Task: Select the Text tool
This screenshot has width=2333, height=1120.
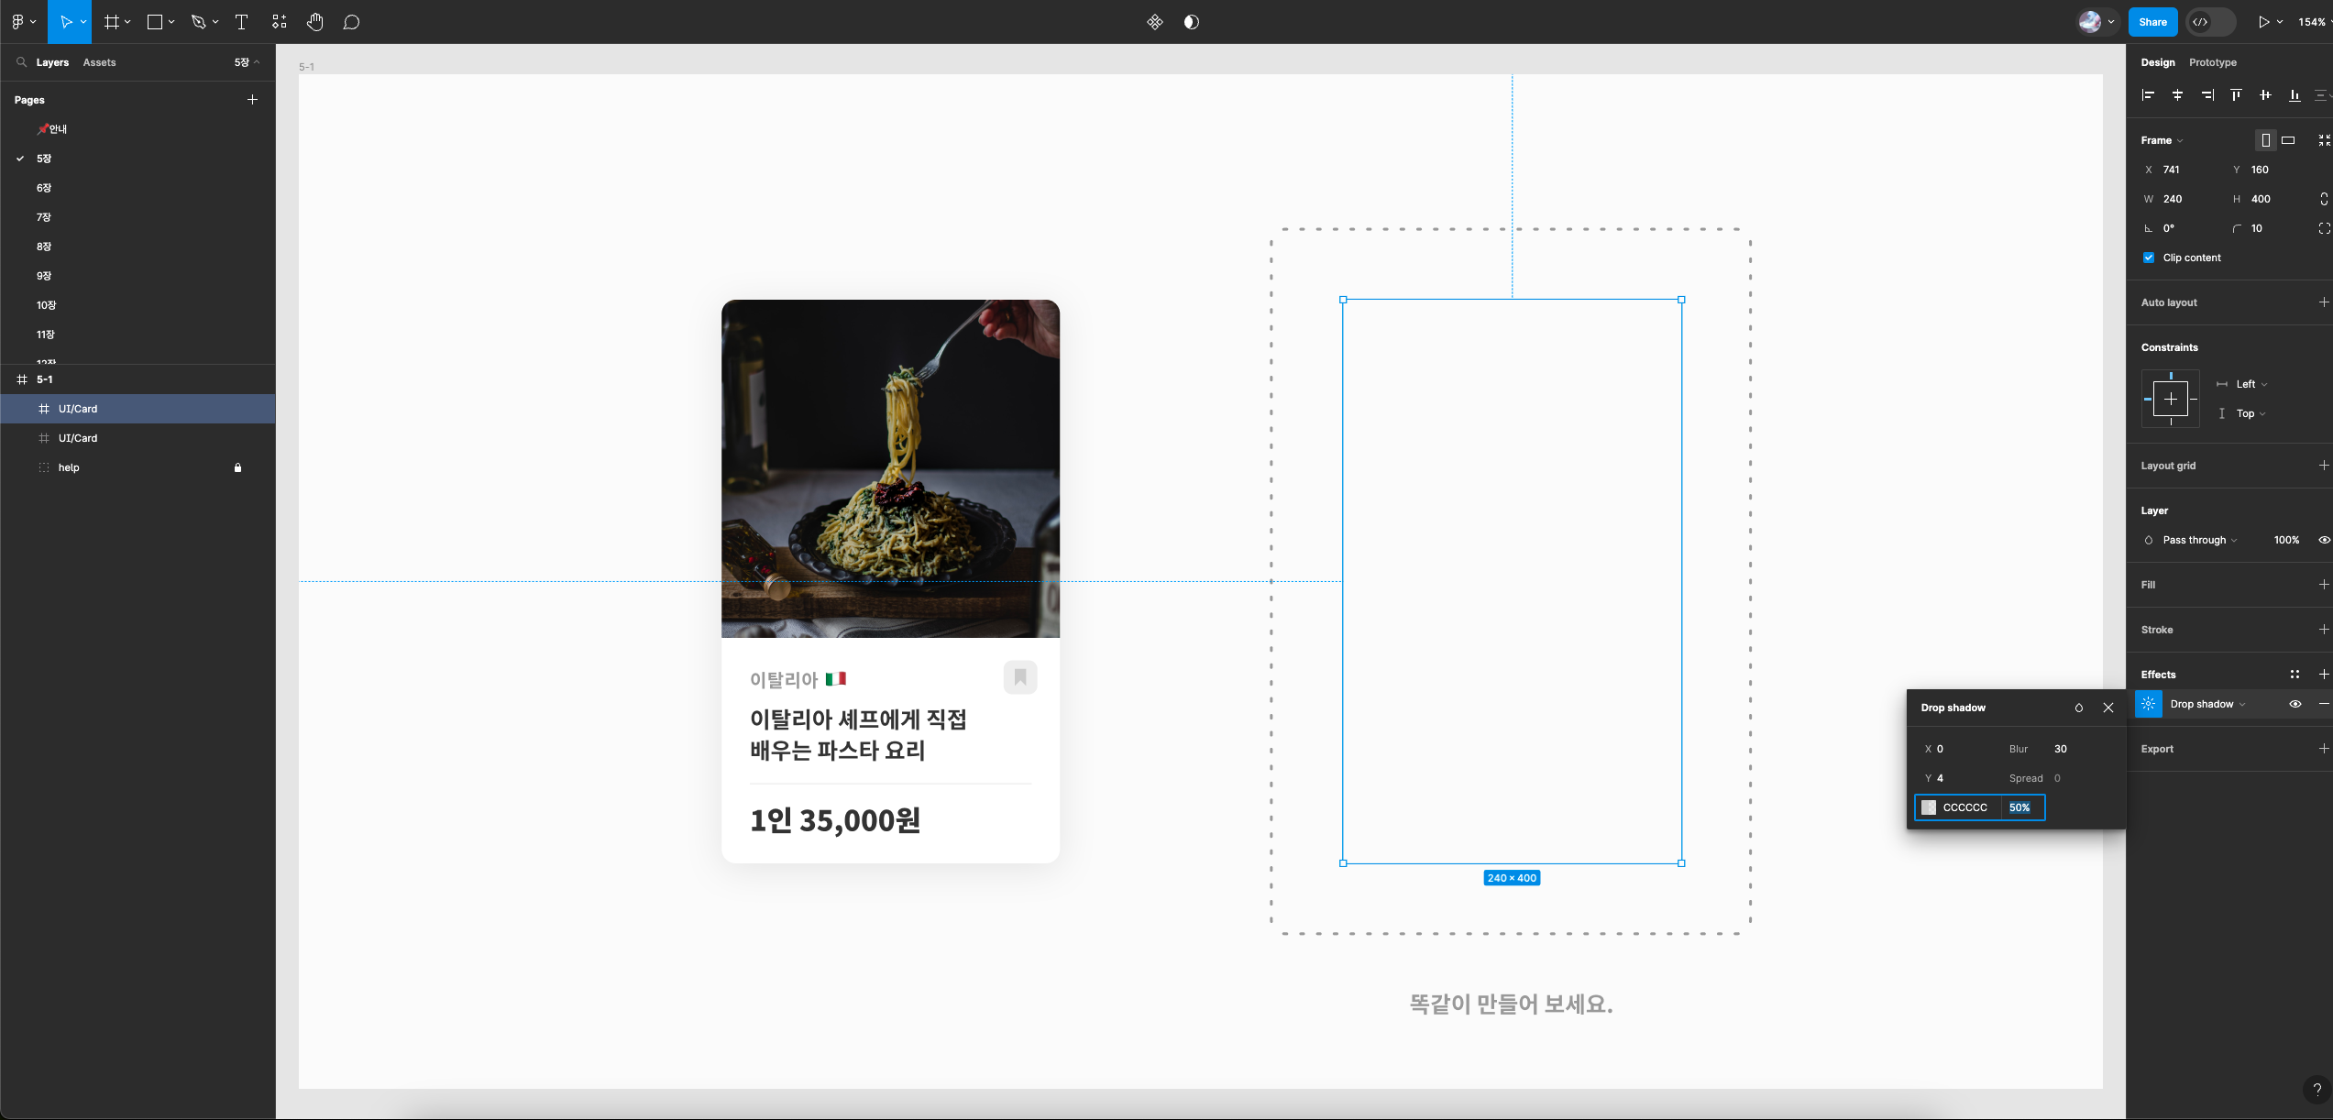Action: (x=242, y=22)
